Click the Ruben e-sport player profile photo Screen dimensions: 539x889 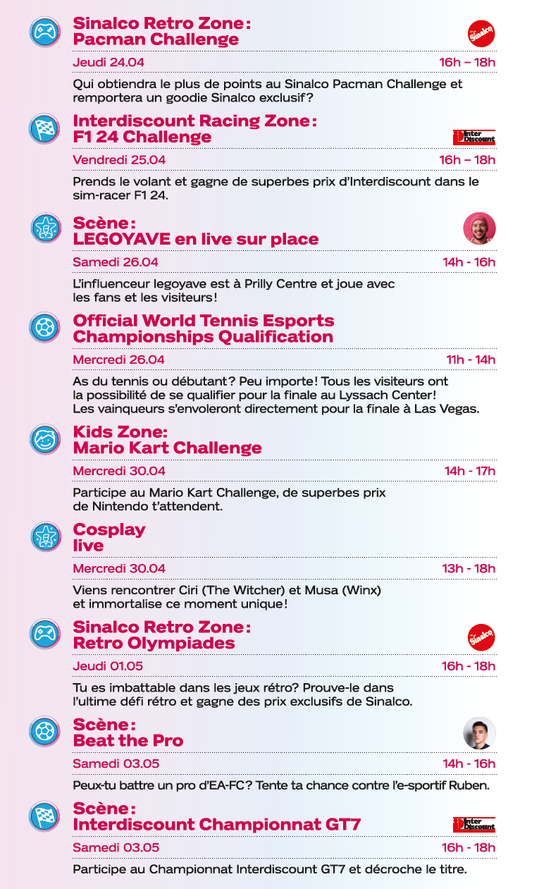480,734
